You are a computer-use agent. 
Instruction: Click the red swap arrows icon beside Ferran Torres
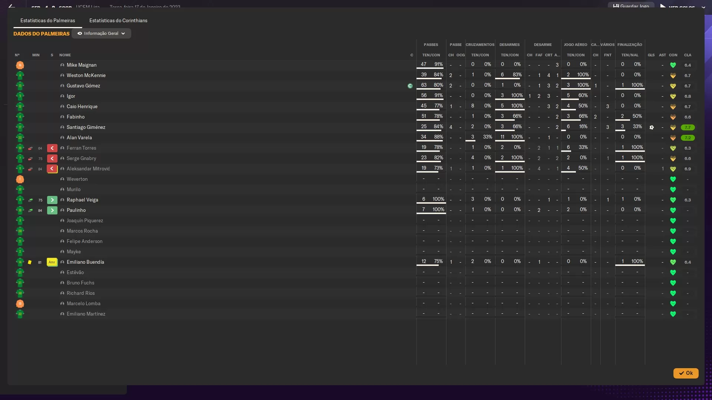30,148
